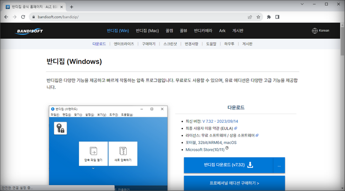The height and width of the screenshot is (191, 345).
Task: Select the 하우투 sub-menu tab
Action: click(229, 44)
